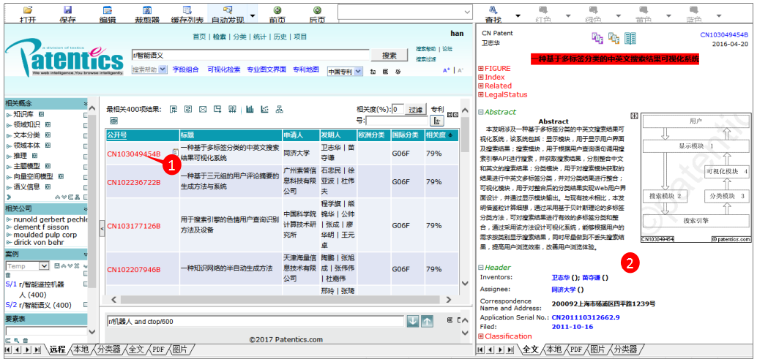Check the box next to 知识库
Image resolution: width=757 pixels, height=362 pixels.
(86, 115)
